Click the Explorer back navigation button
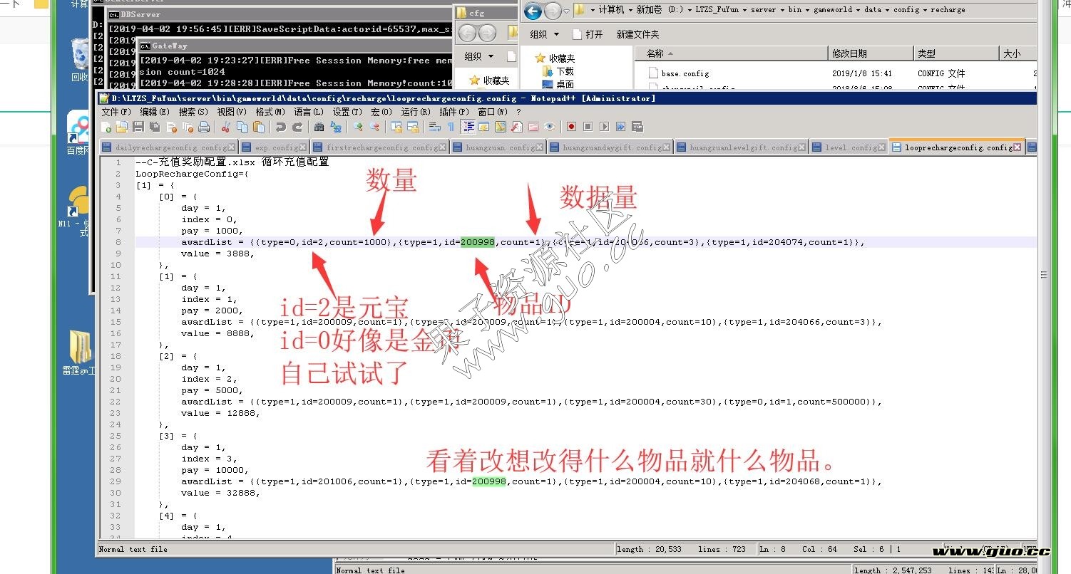Image resolution: width=1071 pixels, height=574 pixels. point(533,11)
